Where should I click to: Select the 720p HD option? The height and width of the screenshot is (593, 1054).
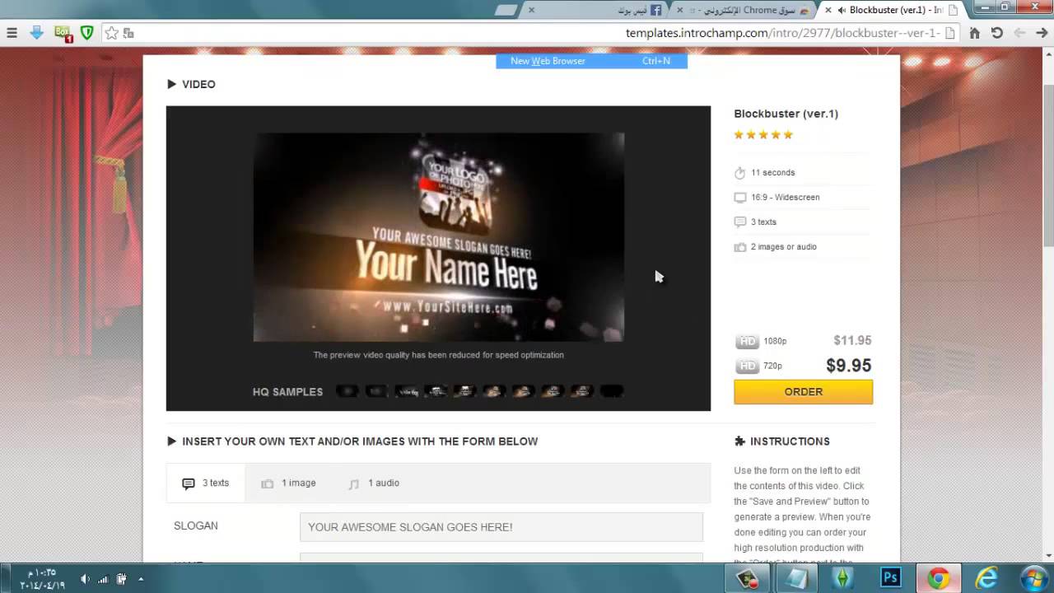pos(759,366)
